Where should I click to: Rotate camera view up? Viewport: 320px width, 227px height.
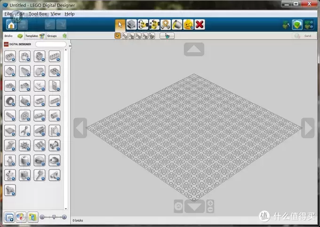tap(194, 49)
